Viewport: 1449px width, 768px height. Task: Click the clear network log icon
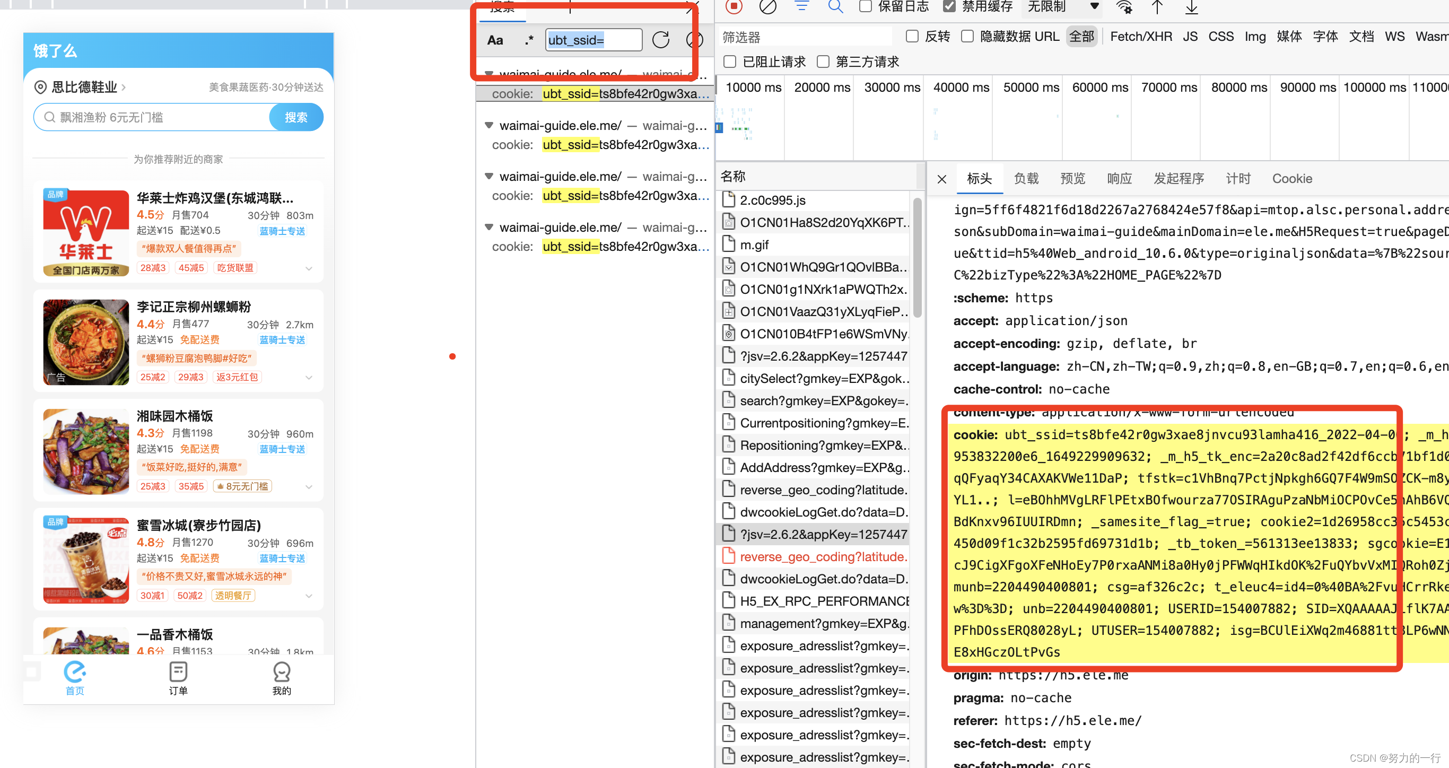pos(768,6)
